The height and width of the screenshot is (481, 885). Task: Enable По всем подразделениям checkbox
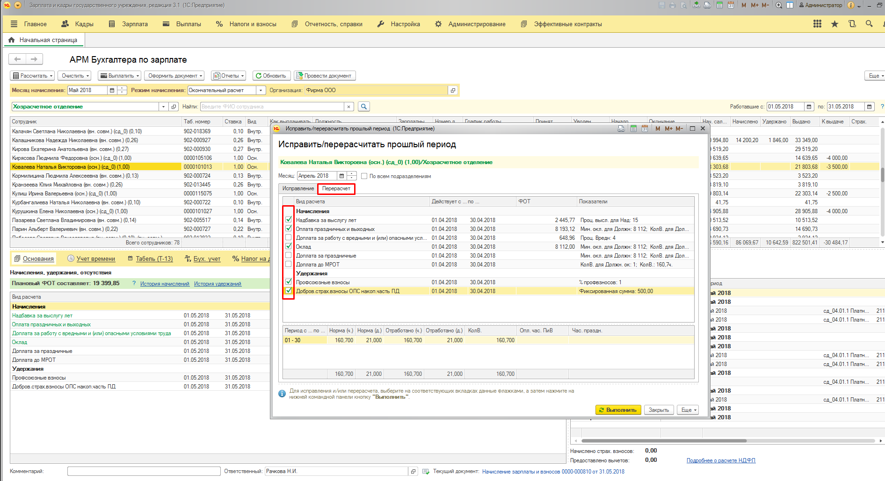coord(364,176)
